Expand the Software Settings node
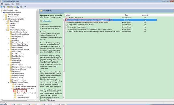 tap(4, 15)
